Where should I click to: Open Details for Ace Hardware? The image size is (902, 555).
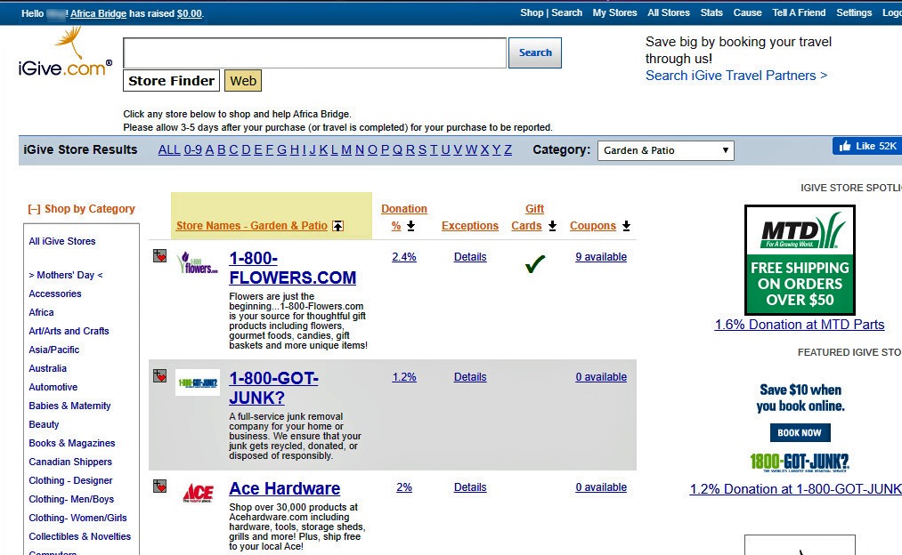coord(470,487)
